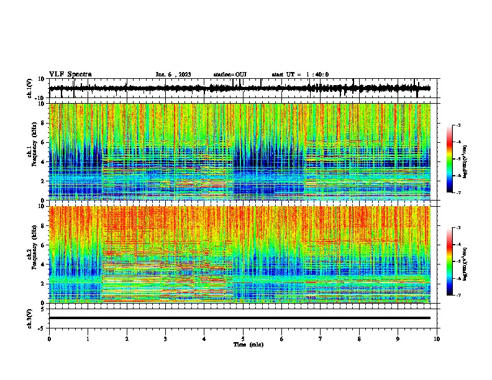Click the flat ch.3 voltage trace line
This screenshot has height=380, width=492.
(240, 318)
